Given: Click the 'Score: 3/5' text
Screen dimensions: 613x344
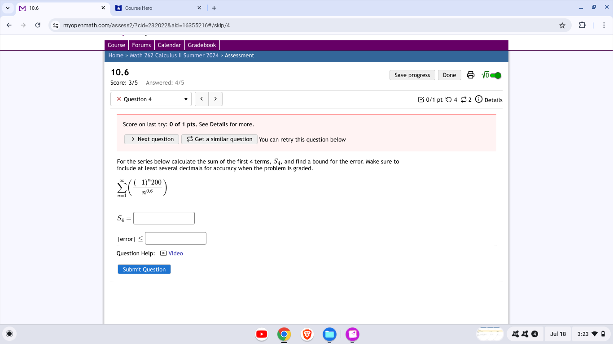Looking at the screenshot, I should (124, 83).
